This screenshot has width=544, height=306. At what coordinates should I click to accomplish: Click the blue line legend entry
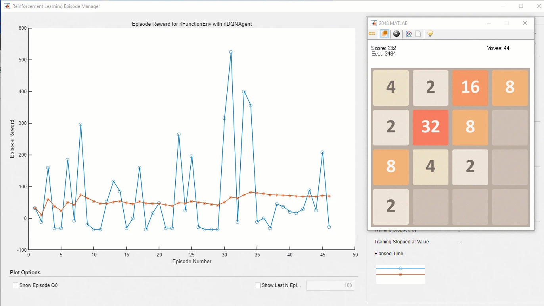coord(400,268)
